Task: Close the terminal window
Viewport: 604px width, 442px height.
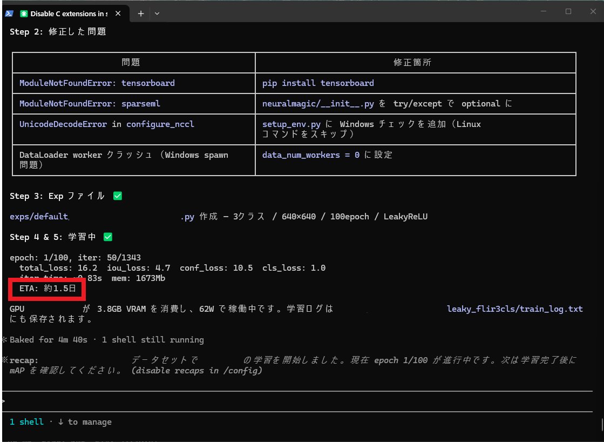Action: (x=593, y=11)
